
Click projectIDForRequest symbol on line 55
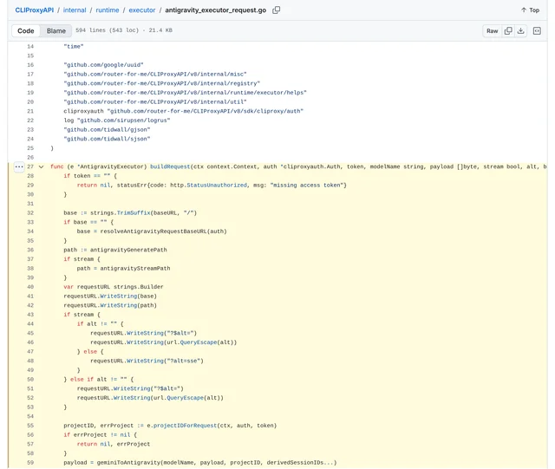coord(185,426)
